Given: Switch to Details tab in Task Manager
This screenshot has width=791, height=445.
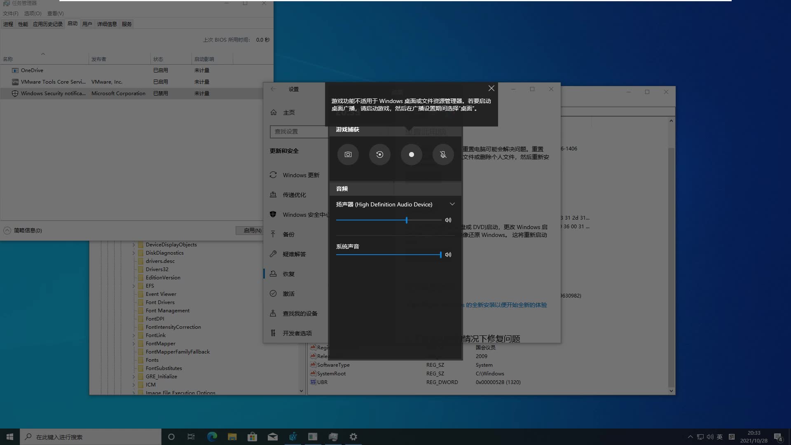Looking at the screenshot, I should (x=107, y=24).
